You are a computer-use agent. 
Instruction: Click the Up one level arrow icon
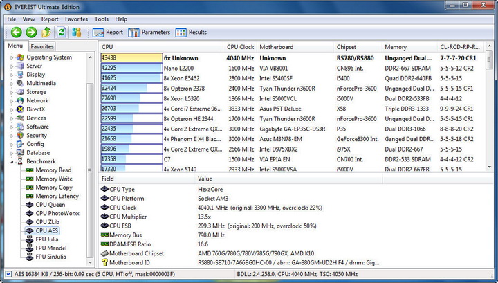point(46,32)
